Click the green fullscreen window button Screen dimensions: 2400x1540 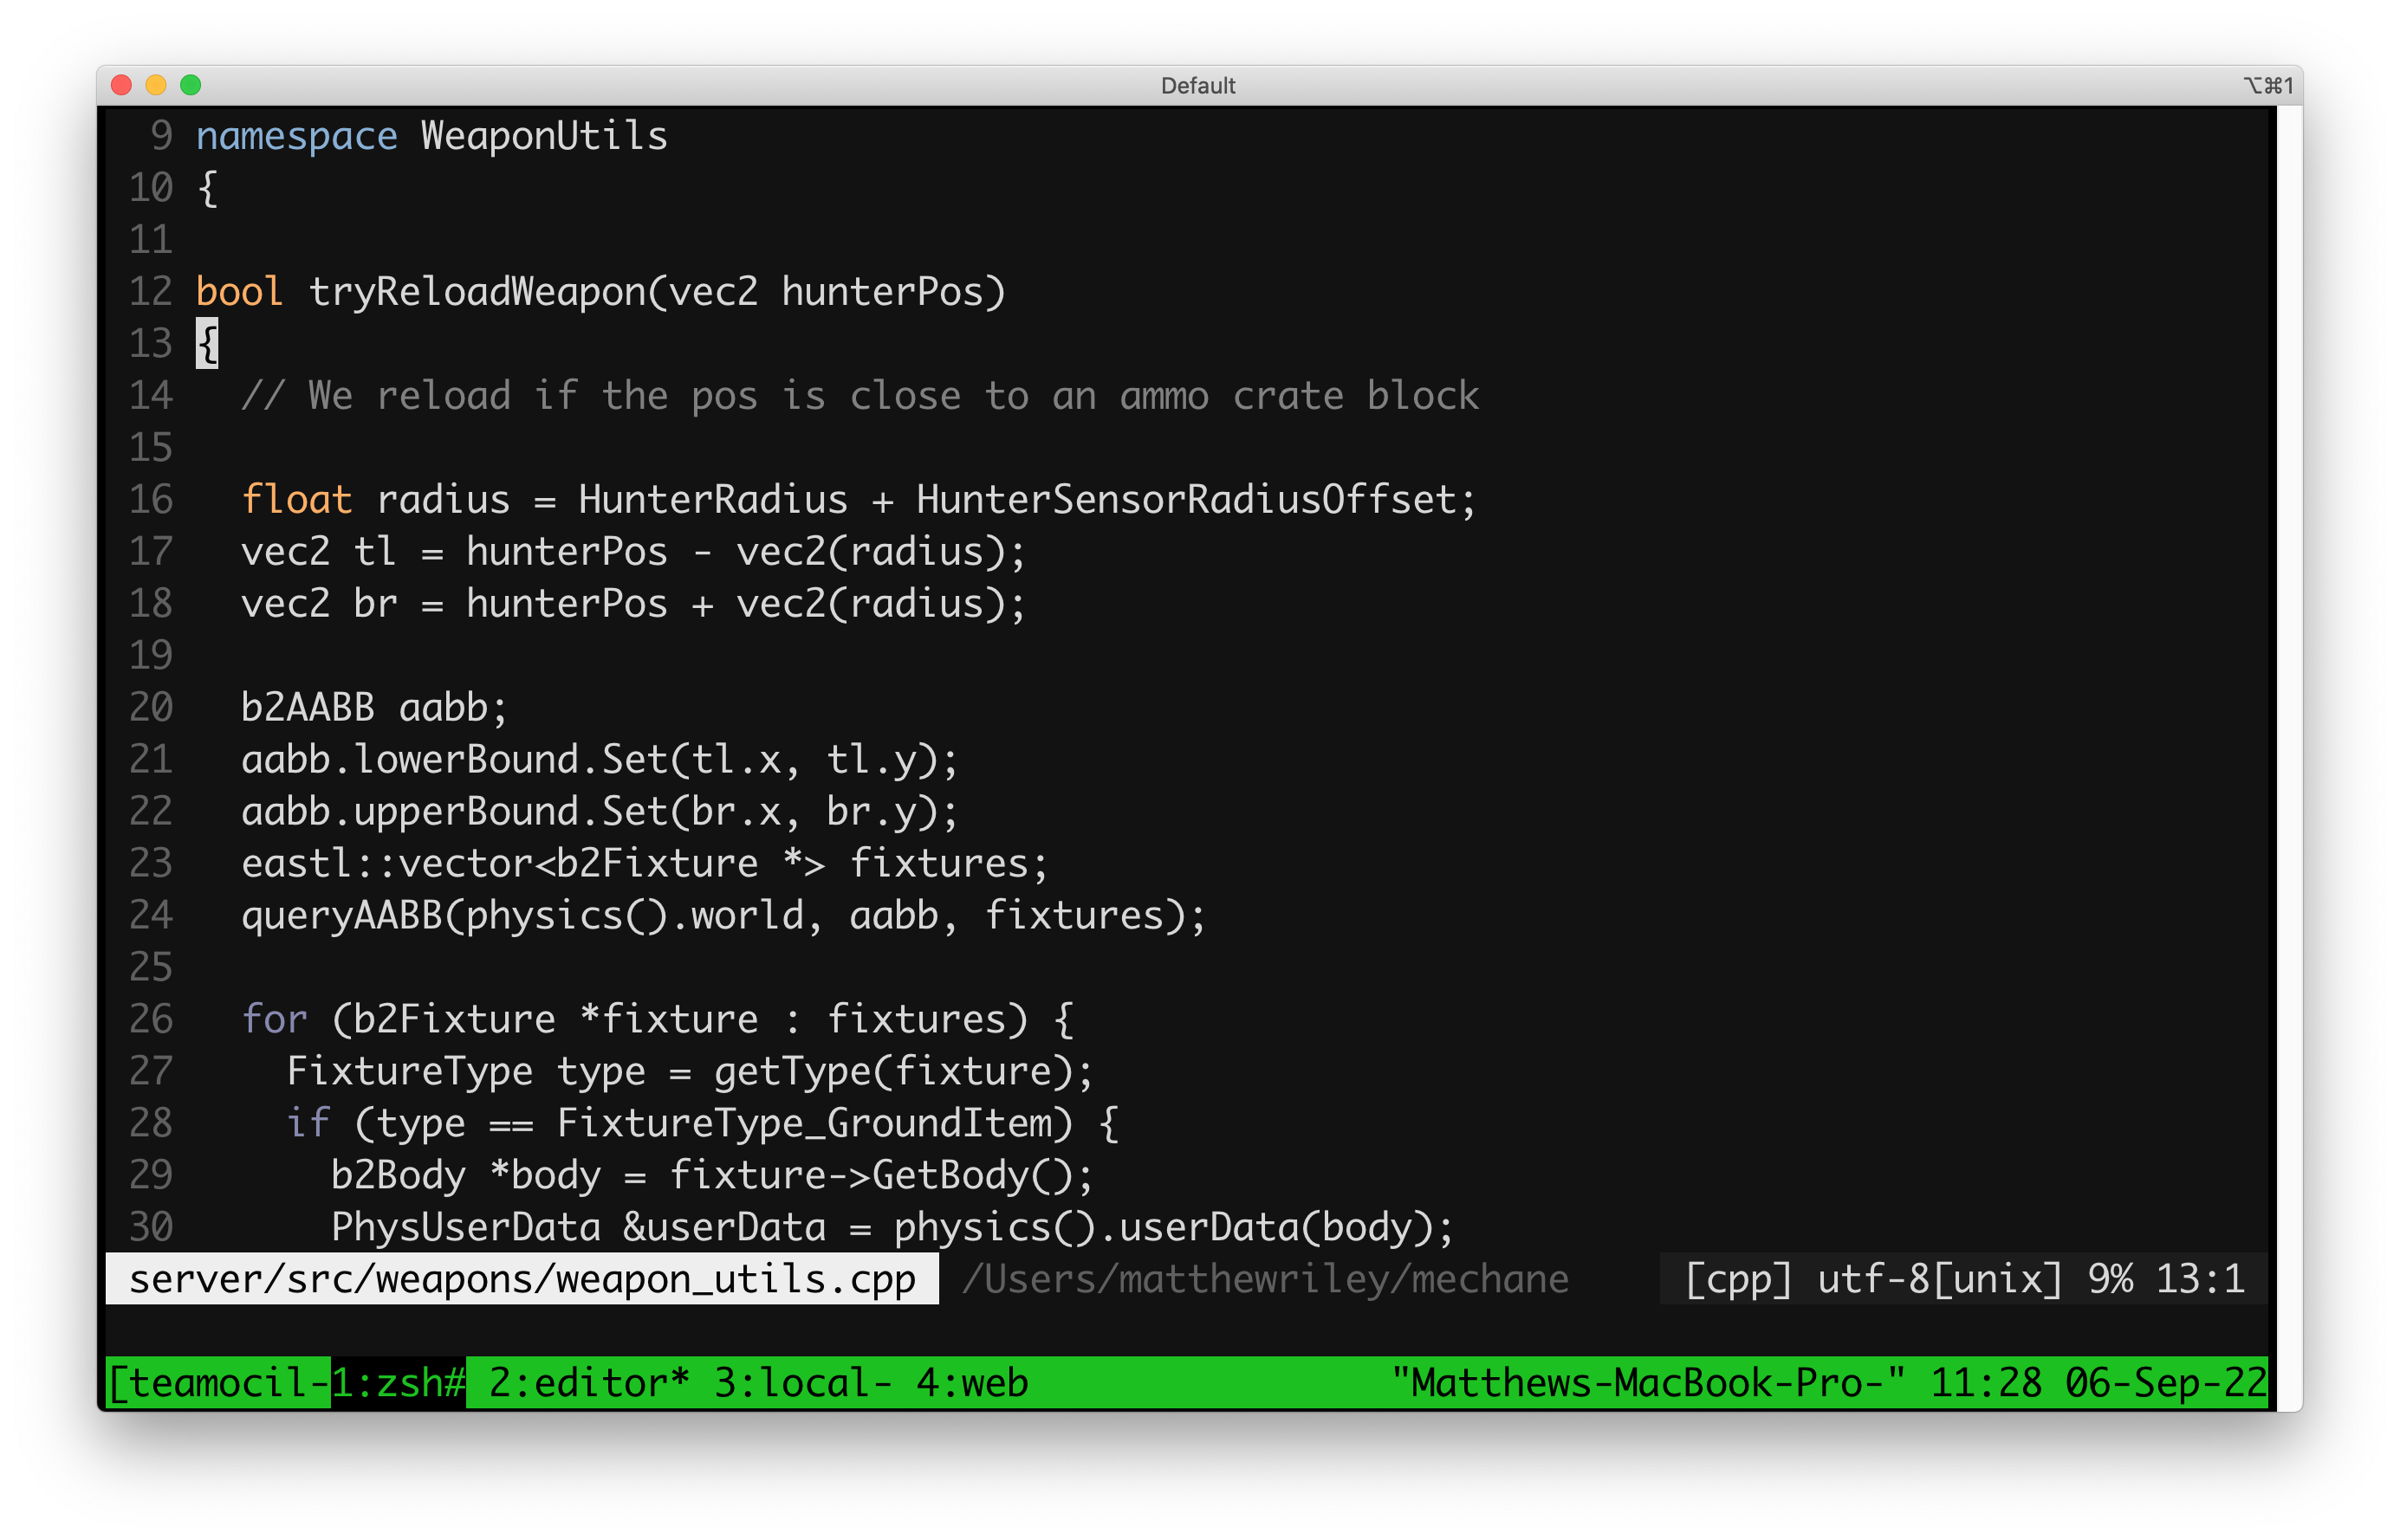coord(191,85)
